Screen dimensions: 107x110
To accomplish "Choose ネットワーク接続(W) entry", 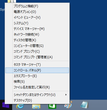I will click(x=37, y=35).
